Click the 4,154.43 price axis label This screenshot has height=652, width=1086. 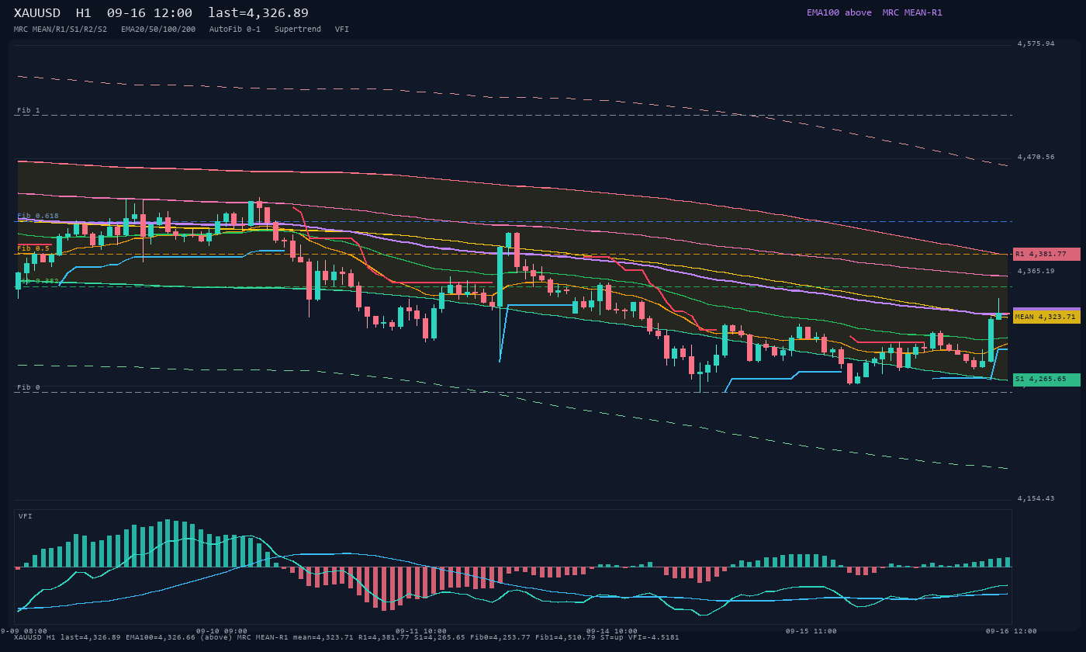pyautogui.click(x=1036, y=498)
